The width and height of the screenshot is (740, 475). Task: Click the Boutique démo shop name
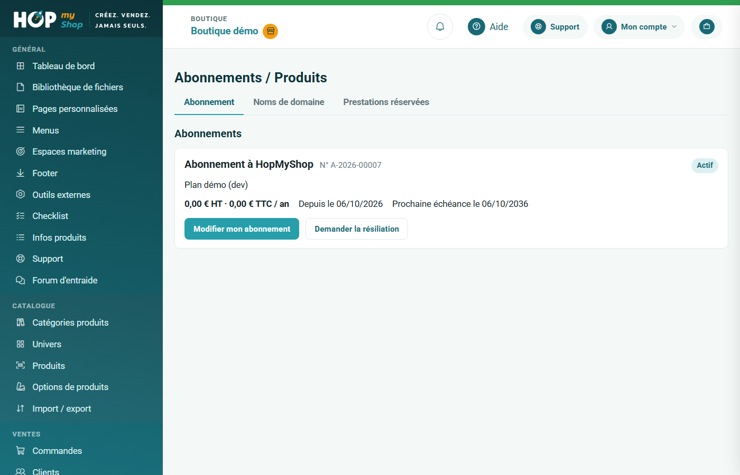(225, 31)
